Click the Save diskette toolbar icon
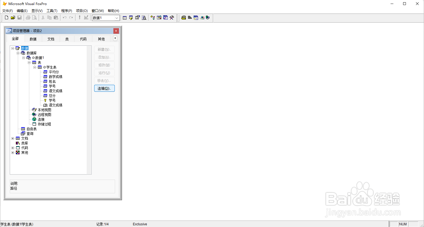 pos(20,18)
